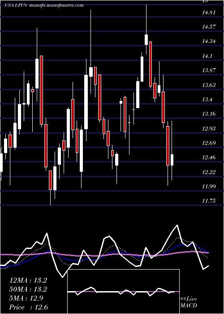
Task: Click the 12MA : 13.2 readout
Action: pos(28,280)
